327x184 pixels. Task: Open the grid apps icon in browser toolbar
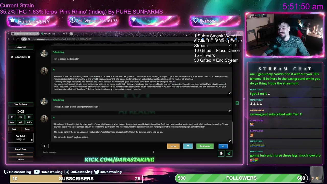237,46
